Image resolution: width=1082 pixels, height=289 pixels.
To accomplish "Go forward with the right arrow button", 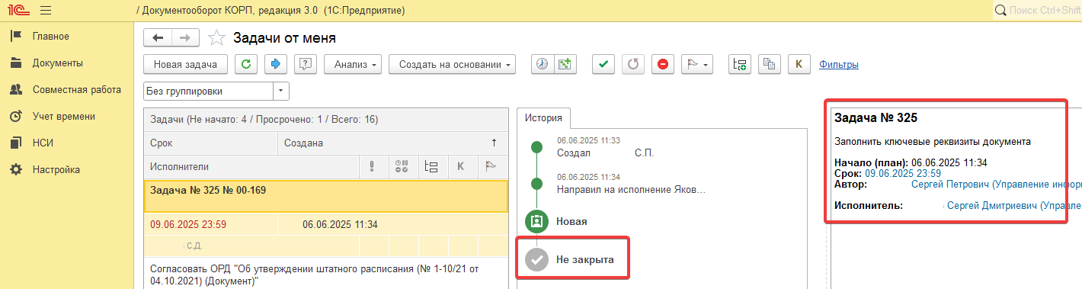I will click(185, 37).
